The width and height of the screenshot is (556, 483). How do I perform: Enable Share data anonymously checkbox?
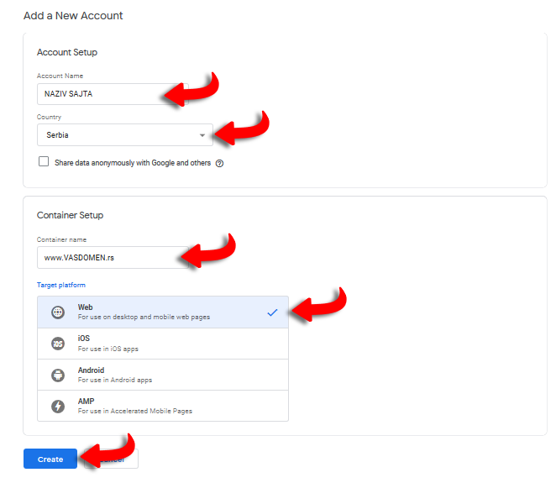click(44, 162)
